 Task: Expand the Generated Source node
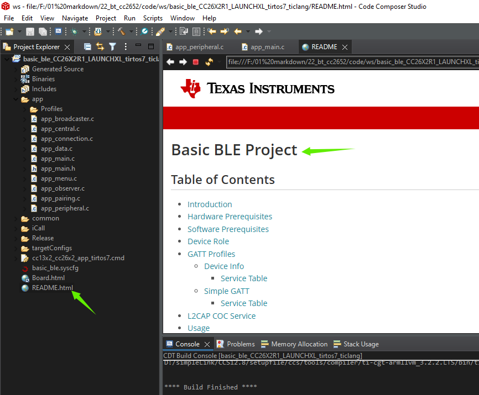coord(15,69)
